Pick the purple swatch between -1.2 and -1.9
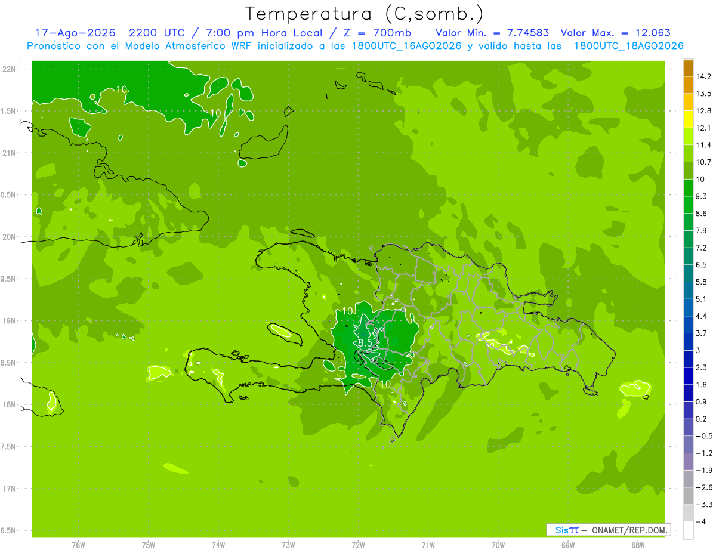This screenshot has width=716, height=553. (688, 462)
